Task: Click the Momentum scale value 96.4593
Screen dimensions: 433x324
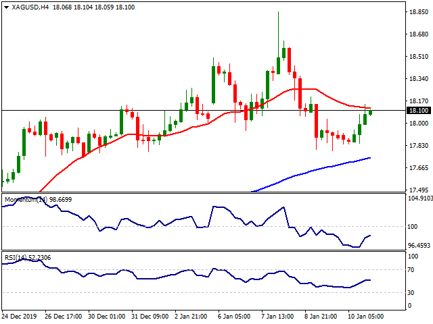Action: click(419, 245)
